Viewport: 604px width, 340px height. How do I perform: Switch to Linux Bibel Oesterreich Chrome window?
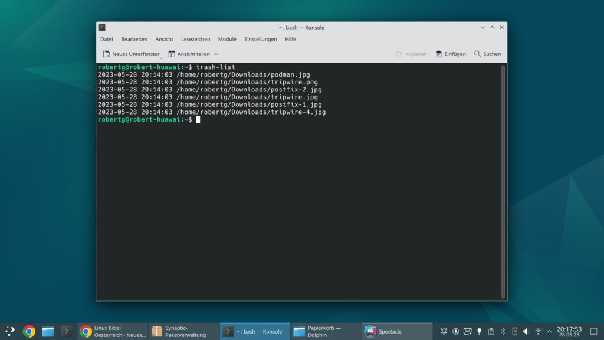coord(113,331)
